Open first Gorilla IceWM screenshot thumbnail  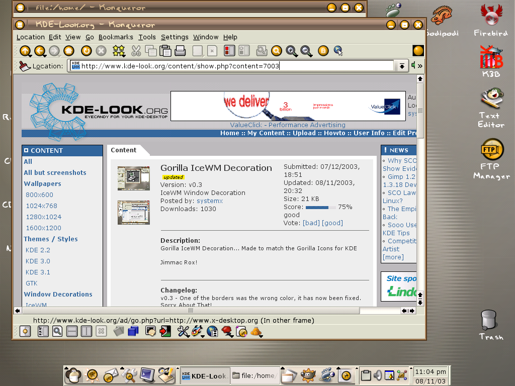134,178
